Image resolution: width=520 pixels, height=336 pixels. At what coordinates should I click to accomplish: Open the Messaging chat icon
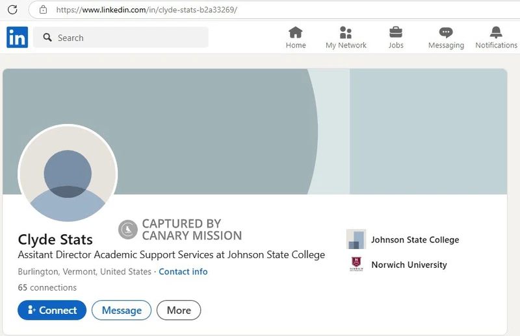[x=446, y=32]
